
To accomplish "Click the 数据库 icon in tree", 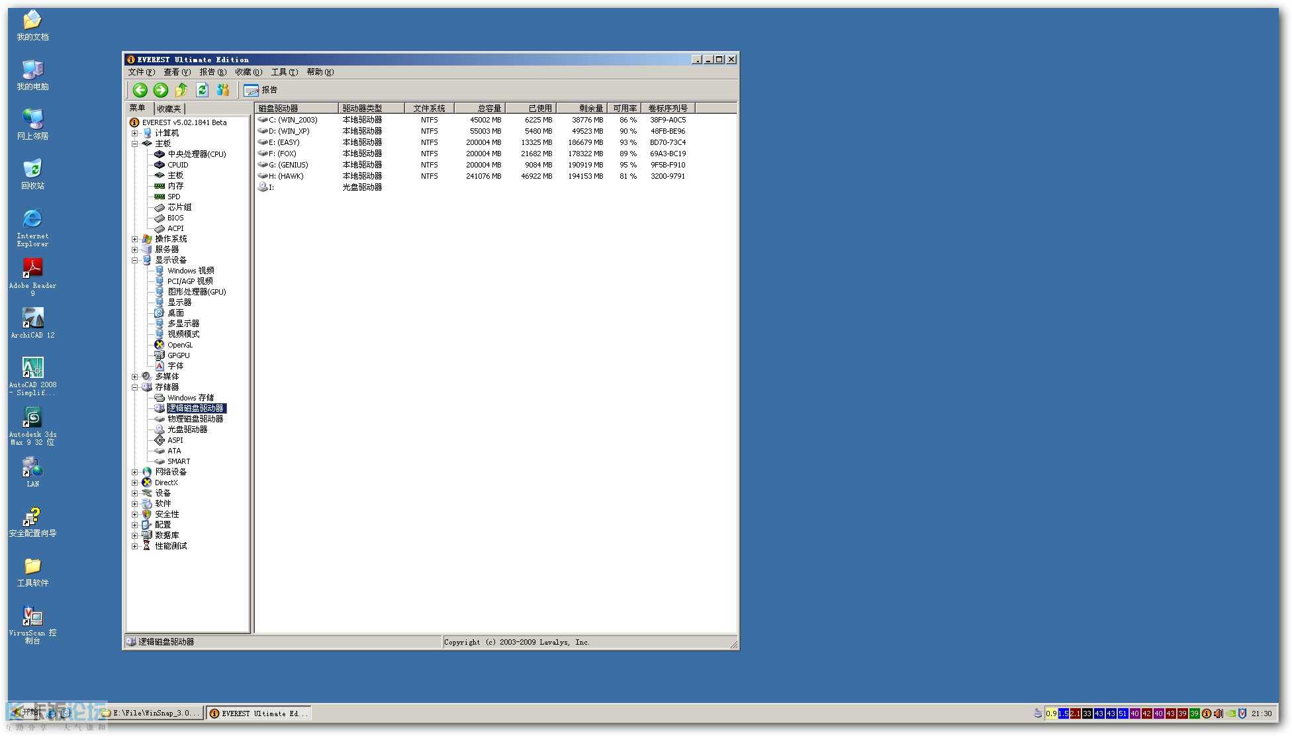I will tap(147, 535).
